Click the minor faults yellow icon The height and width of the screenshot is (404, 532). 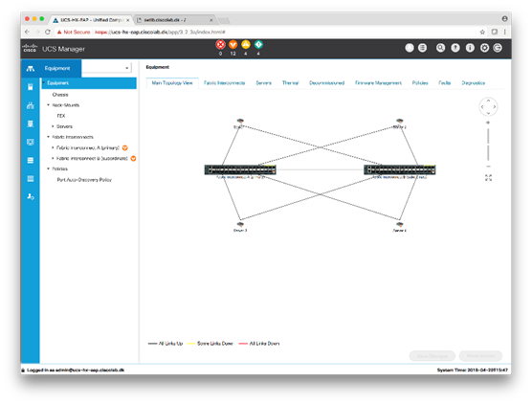[246, 44]
